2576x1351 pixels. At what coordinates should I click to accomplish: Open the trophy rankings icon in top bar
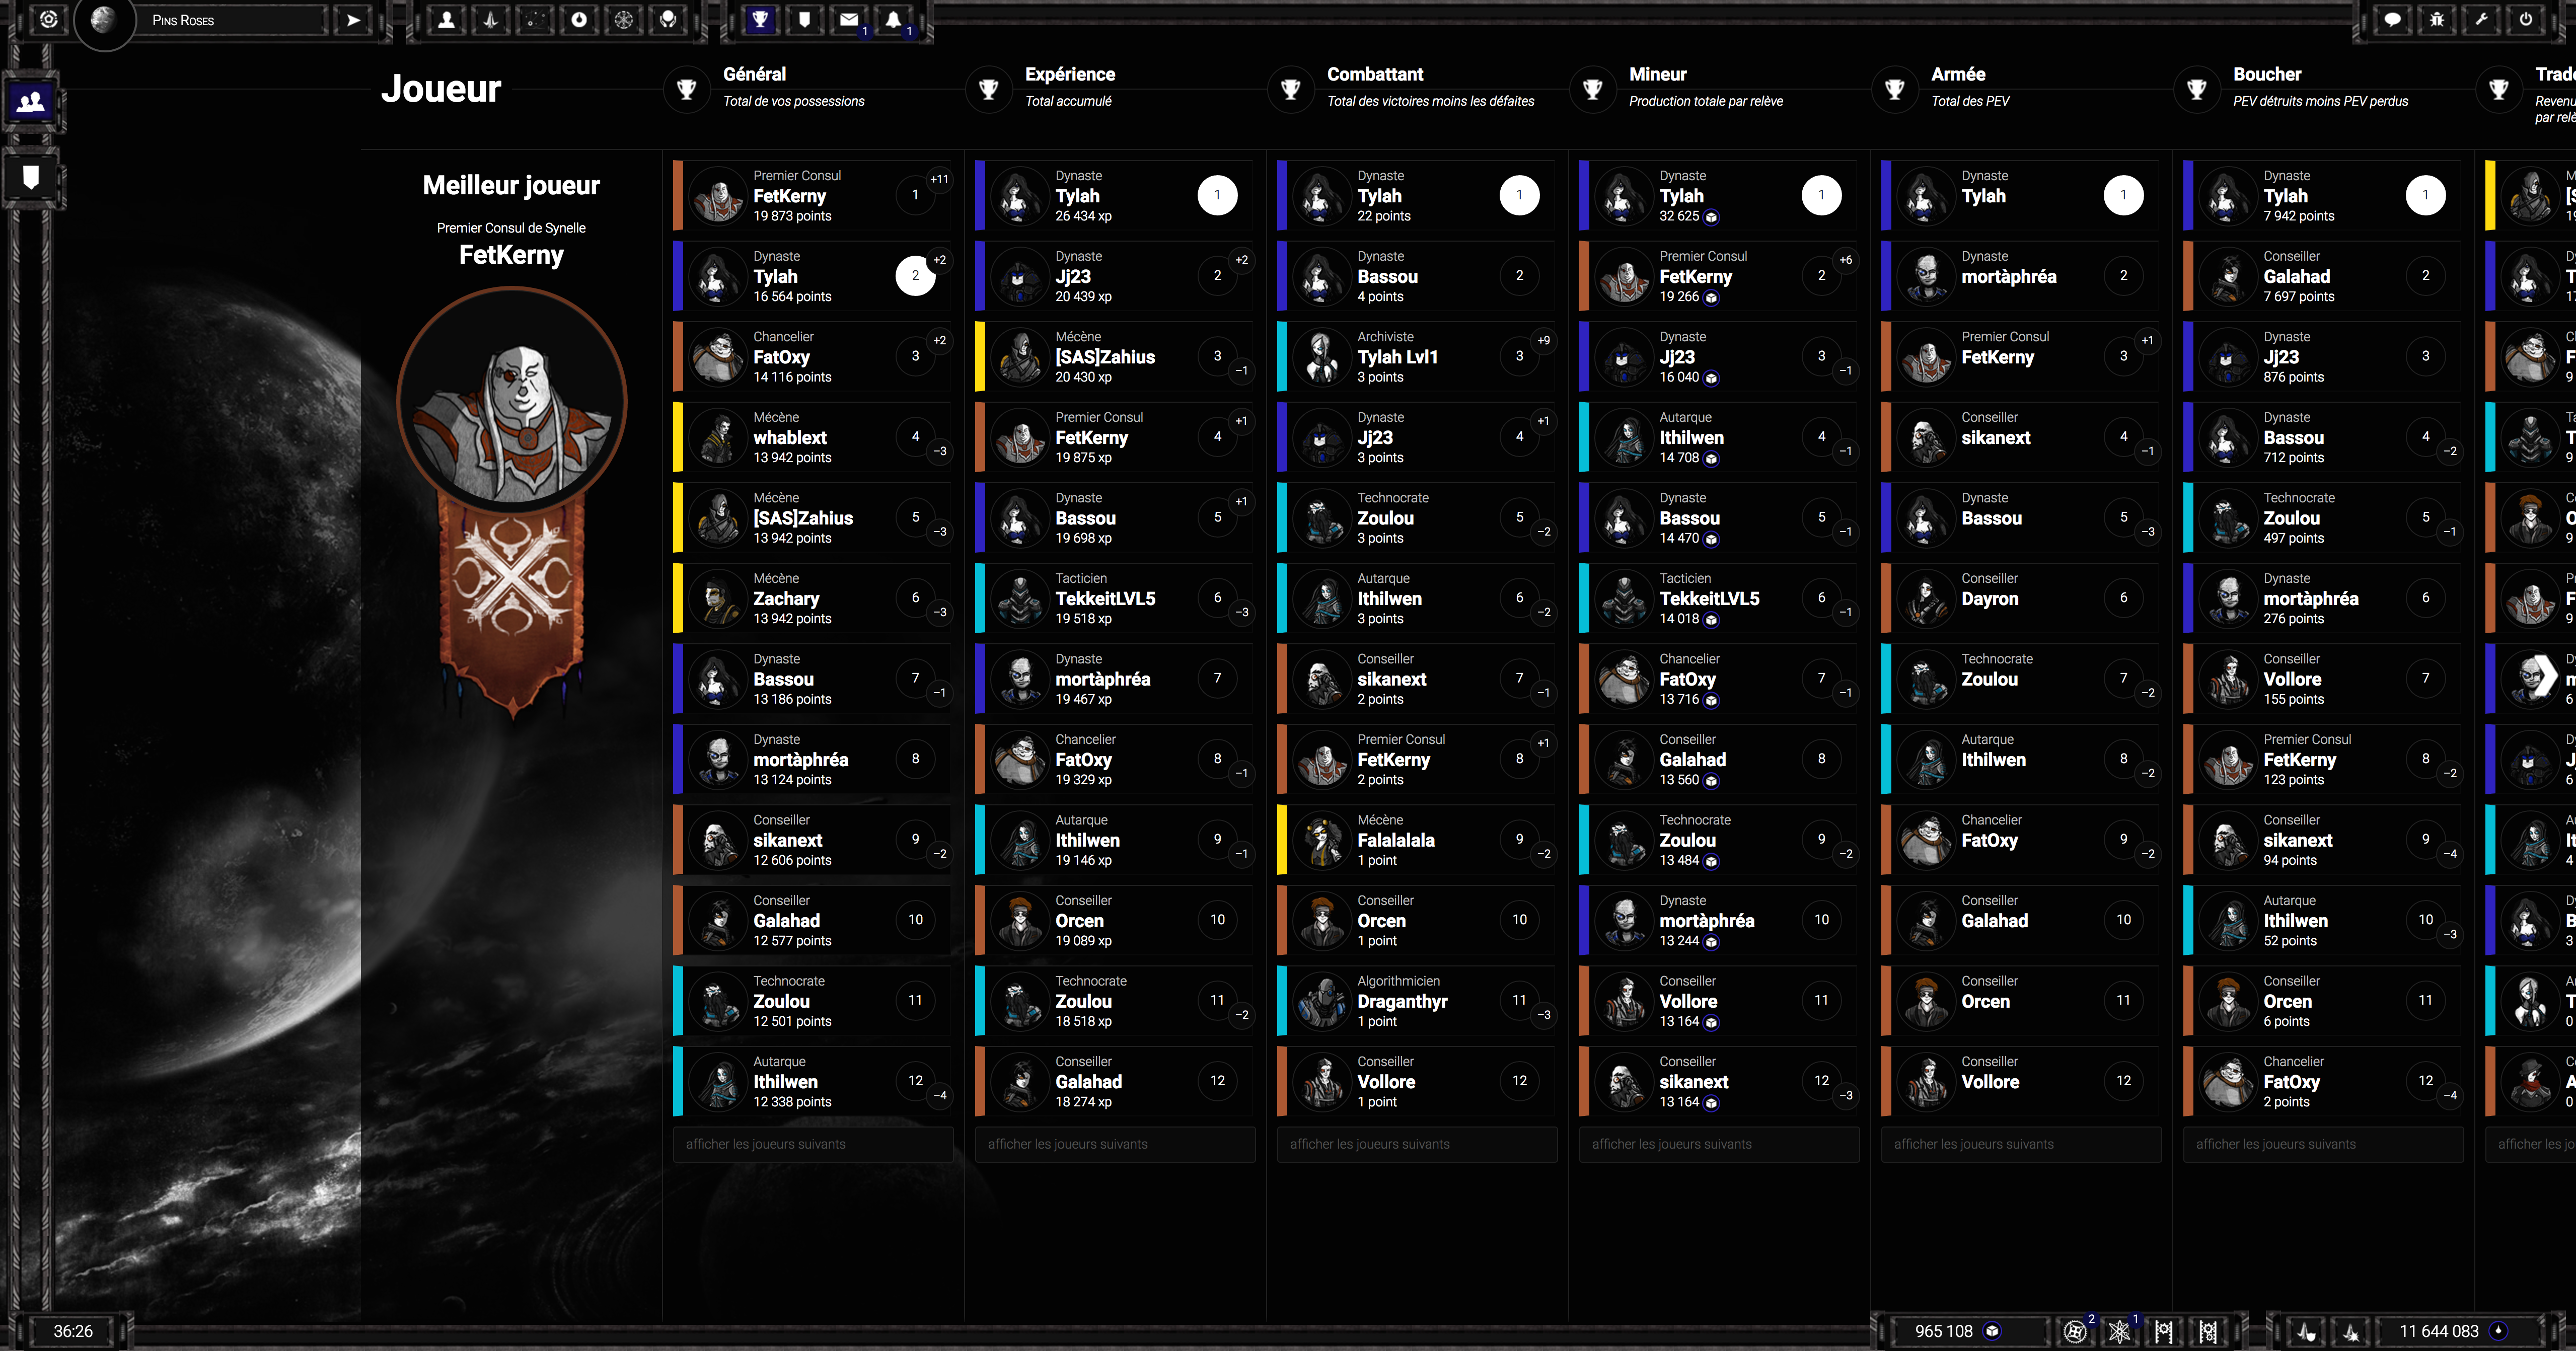(761, 20)
